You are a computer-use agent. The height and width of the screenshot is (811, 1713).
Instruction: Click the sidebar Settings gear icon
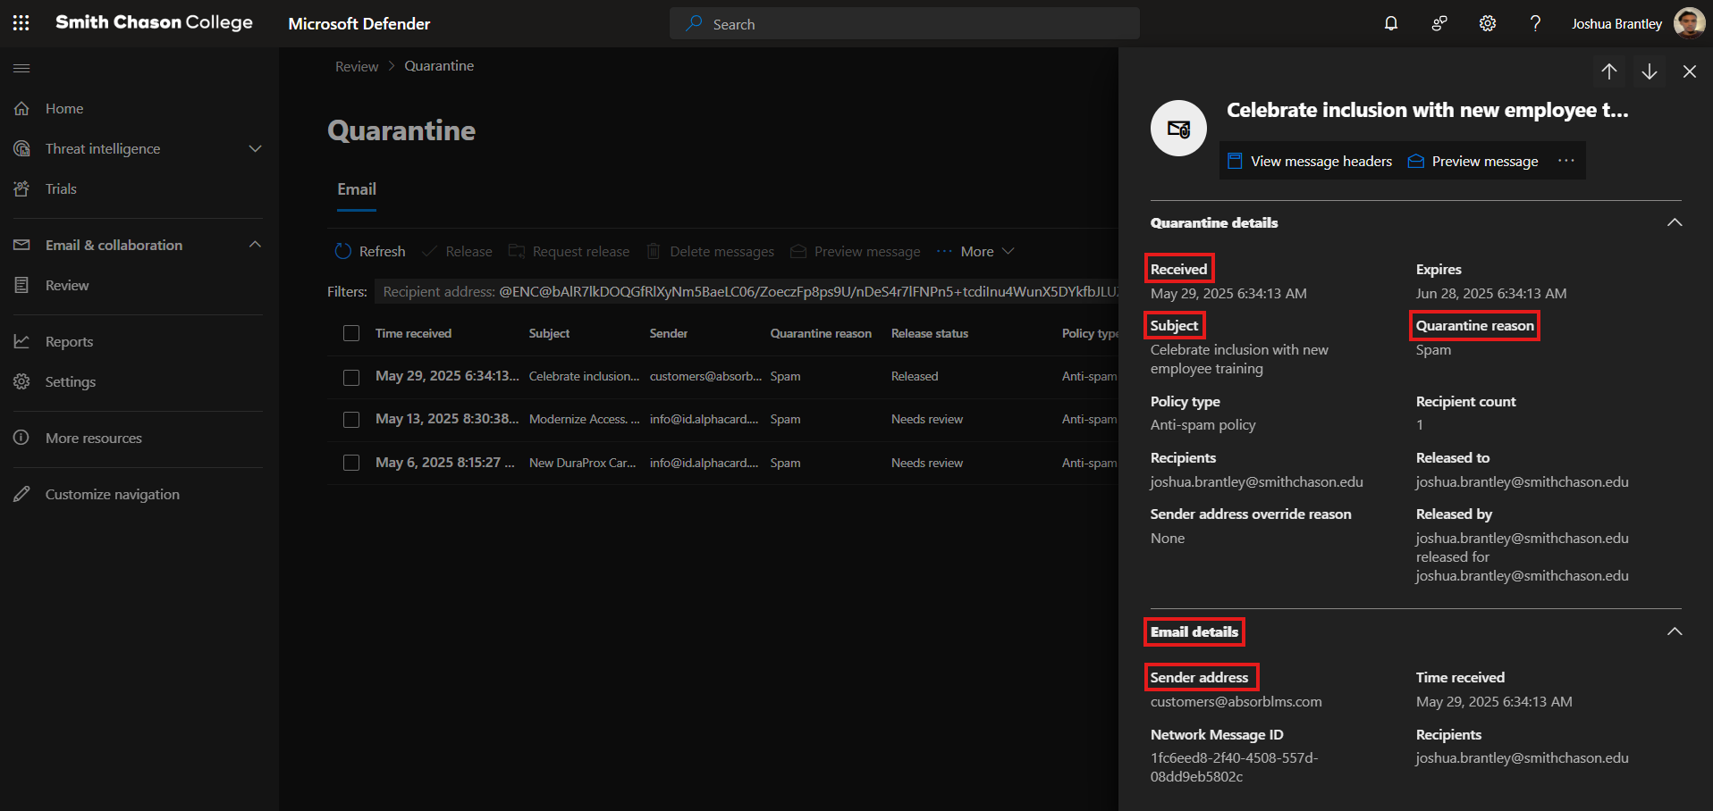21,381
